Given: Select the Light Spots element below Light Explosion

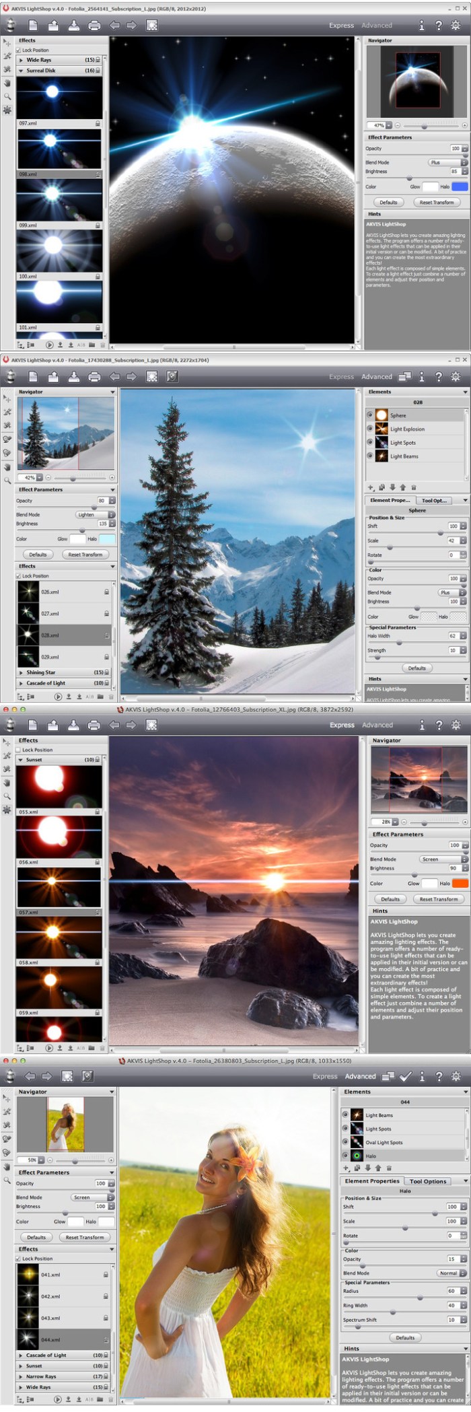Looking at the screenshot, I should click(402, 443).
